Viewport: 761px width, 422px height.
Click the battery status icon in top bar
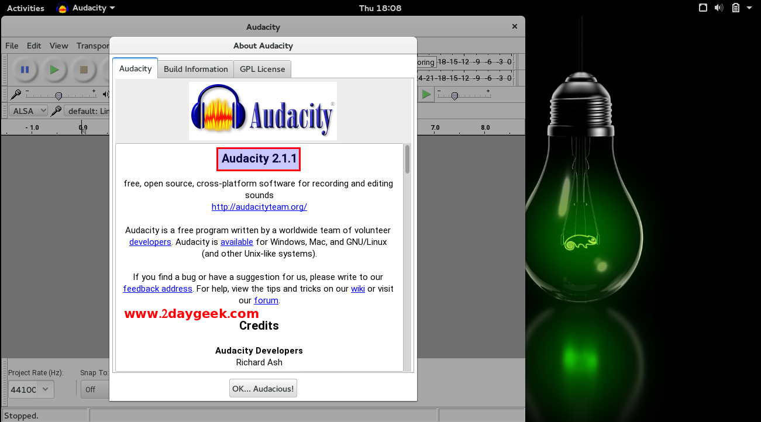pyautogui.click(x=735, y=8)
